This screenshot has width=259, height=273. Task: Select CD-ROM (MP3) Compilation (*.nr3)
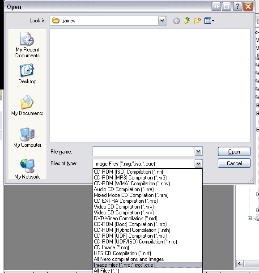(x=148, y=178)
